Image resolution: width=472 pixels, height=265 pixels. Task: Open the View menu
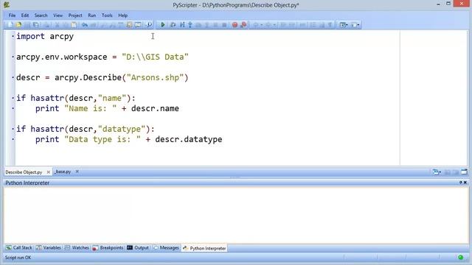58,15
